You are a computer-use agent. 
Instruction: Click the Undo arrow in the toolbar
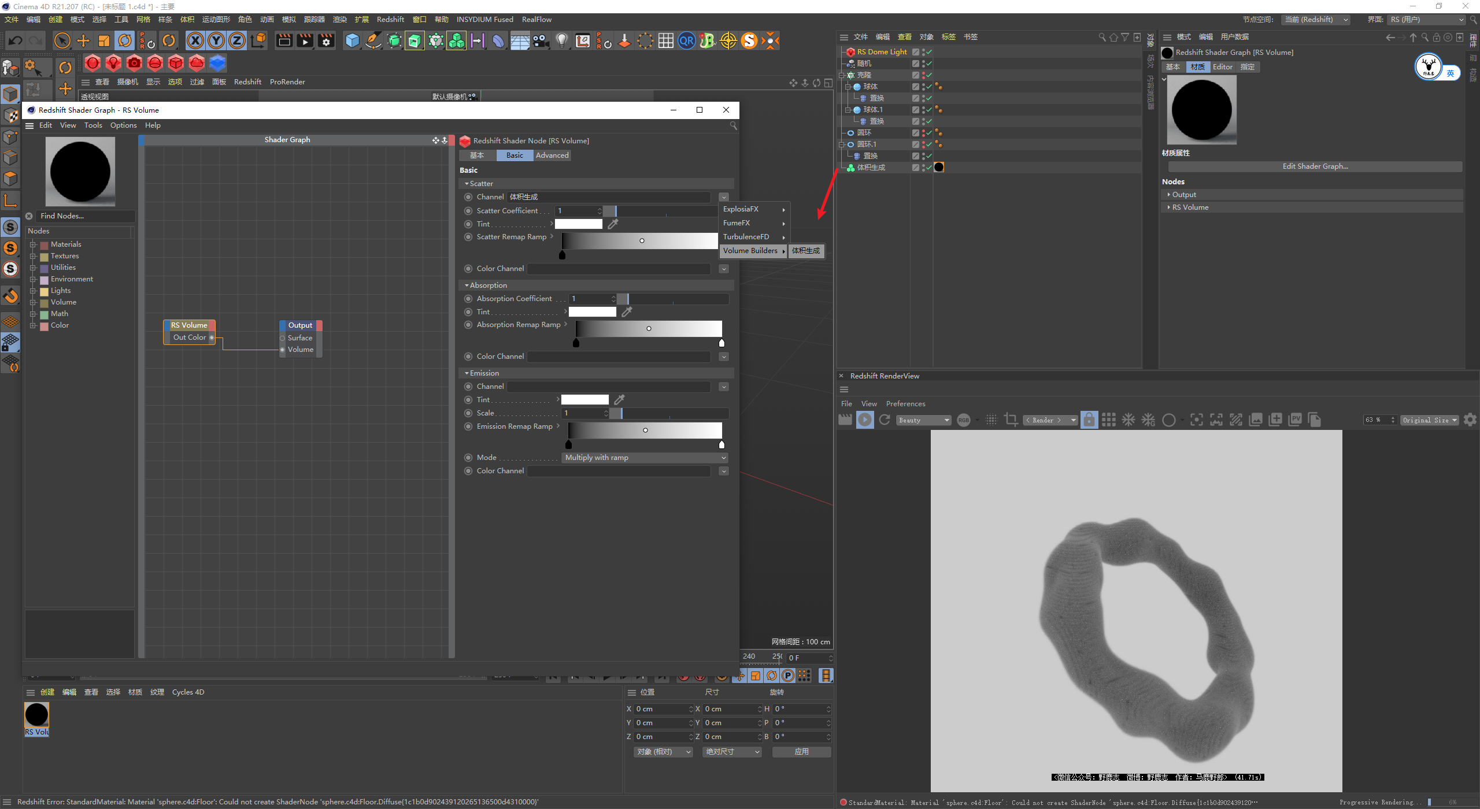[16, 41]
